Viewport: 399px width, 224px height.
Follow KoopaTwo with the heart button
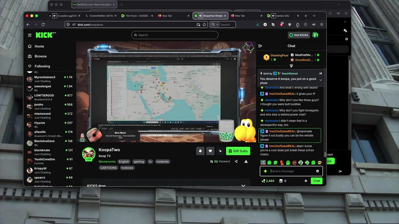[x=210, y=151]
